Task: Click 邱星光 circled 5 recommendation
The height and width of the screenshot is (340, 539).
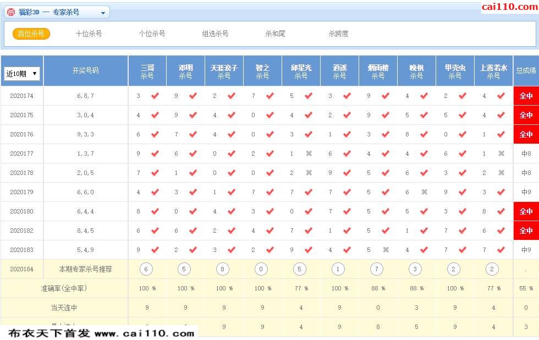Action: (299, 269)
